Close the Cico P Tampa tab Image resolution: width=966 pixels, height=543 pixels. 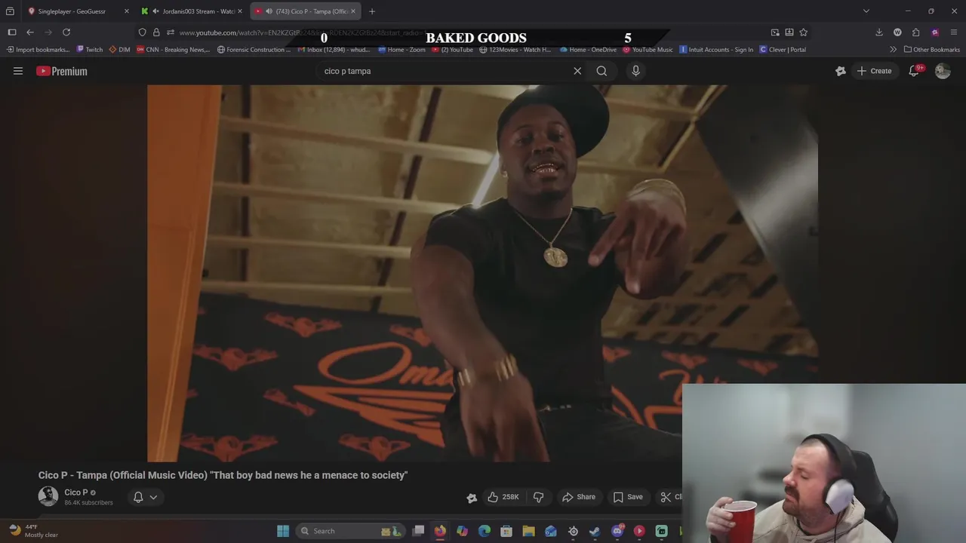click(x=352, y=11)
